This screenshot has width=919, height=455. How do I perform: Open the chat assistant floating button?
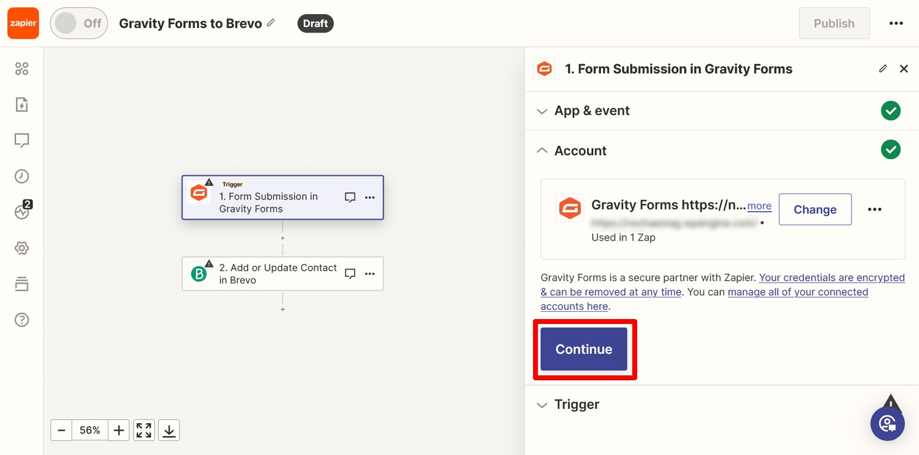pos(887,423)
